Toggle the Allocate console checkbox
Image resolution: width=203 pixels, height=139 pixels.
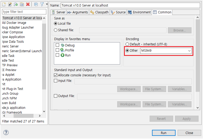[x=55, y=75]
